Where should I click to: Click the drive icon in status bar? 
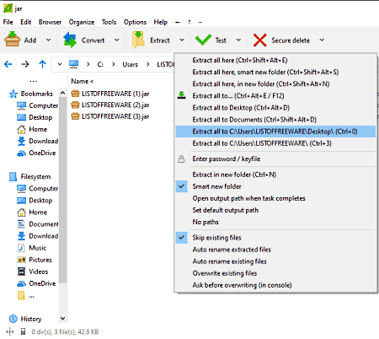pos(24,331)
